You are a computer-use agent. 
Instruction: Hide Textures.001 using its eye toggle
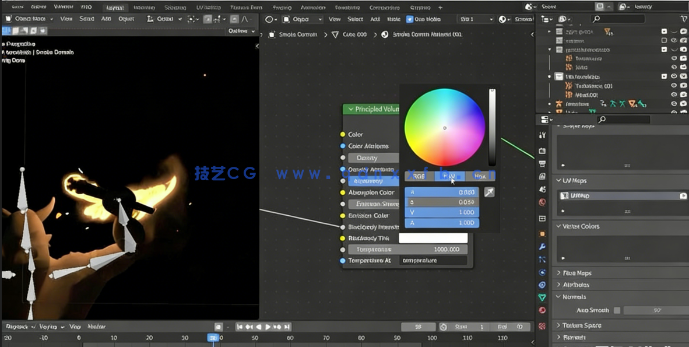pyautogui.click(x=674, y=85)
